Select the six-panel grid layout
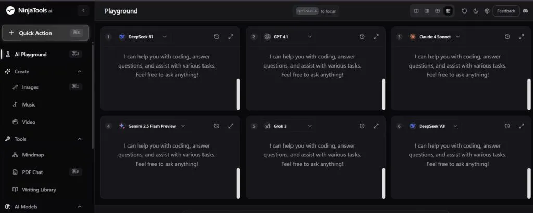 pyautogui.click(x=448, y=11)
